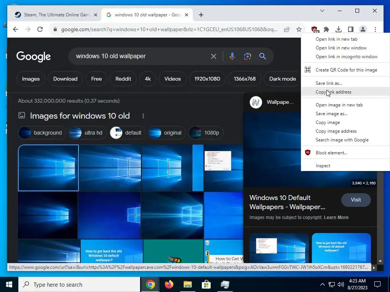Close the windows 10 old wallpaper tab
Image resolution: width=390 pixels, height=292 pixels.
tap(187, 15)
